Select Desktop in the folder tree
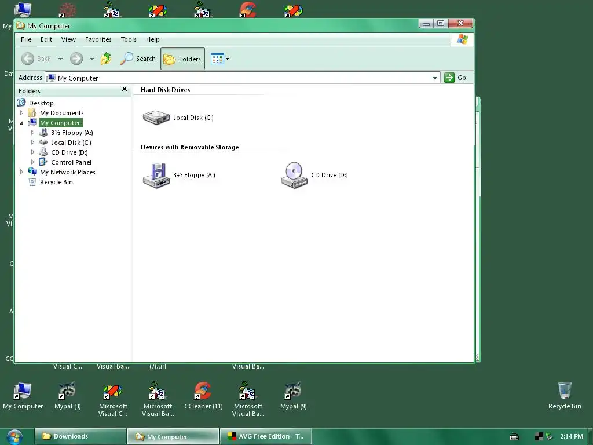The width and height of the screenshot is (593, 445). click(41, 103)
